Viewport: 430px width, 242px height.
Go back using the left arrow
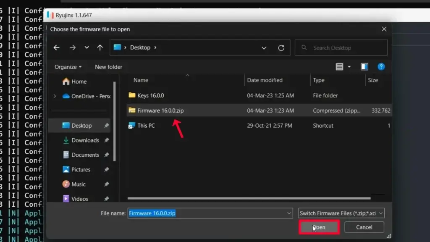(x=57, y=48)
